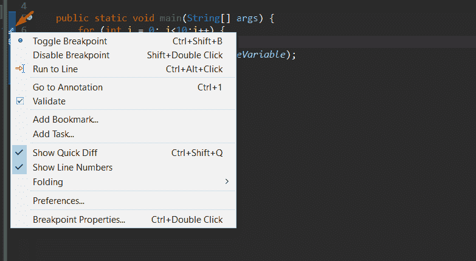Expand the Folding submenu
This screenshot has height=261, width=476.
click(123, 181)
